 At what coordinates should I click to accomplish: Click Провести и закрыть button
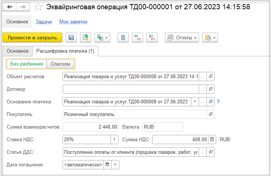point(32,37)
